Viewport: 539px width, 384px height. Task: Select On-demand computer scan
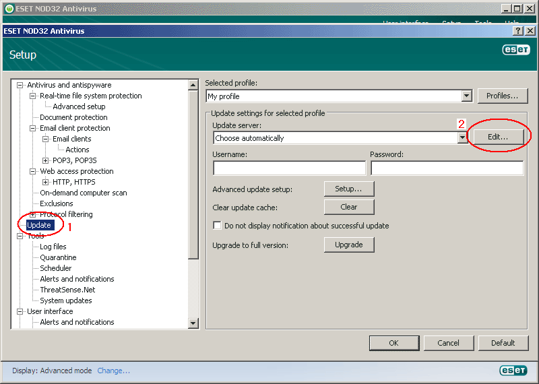click(83, 193)
